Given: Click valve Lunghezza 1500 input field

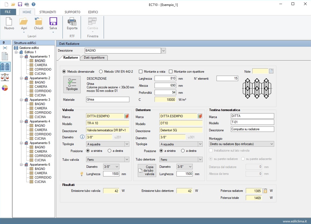Looking at the screenshot, I should click(111, 174).
